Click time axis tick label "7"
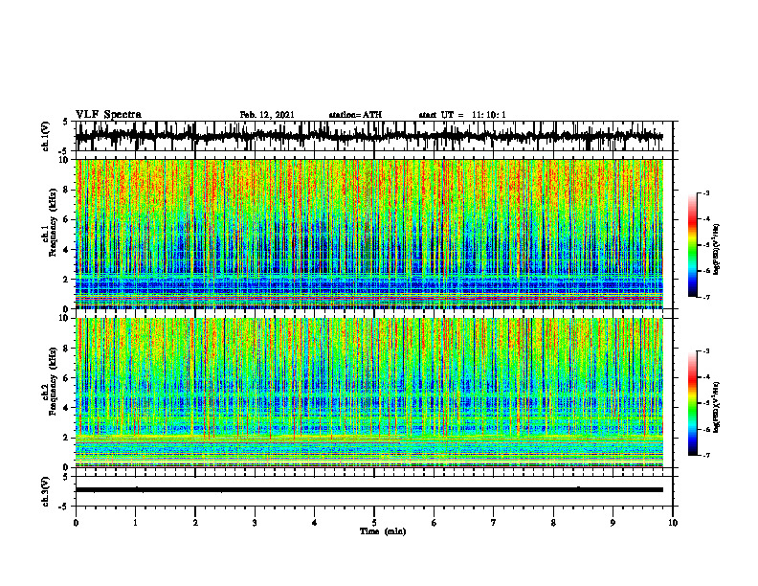758x586 pixels. [x=494, y=523]
